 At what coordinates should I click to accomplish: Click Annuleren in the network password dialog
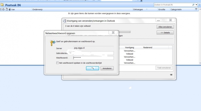107,68
